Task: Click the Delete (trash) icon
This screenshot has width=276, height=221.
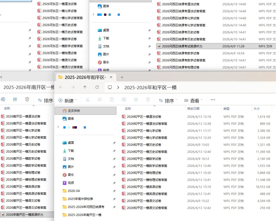Action: (148, 100)
